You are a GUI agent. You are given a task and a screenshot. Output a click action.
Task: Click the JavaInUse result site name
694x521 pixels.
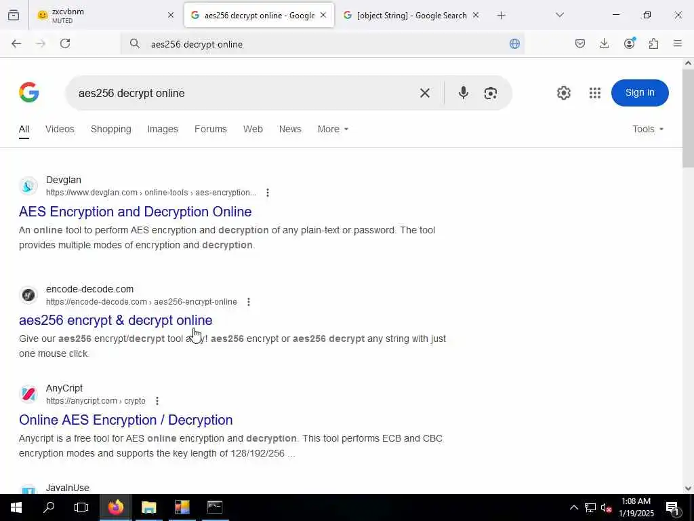tap(68, 488)
